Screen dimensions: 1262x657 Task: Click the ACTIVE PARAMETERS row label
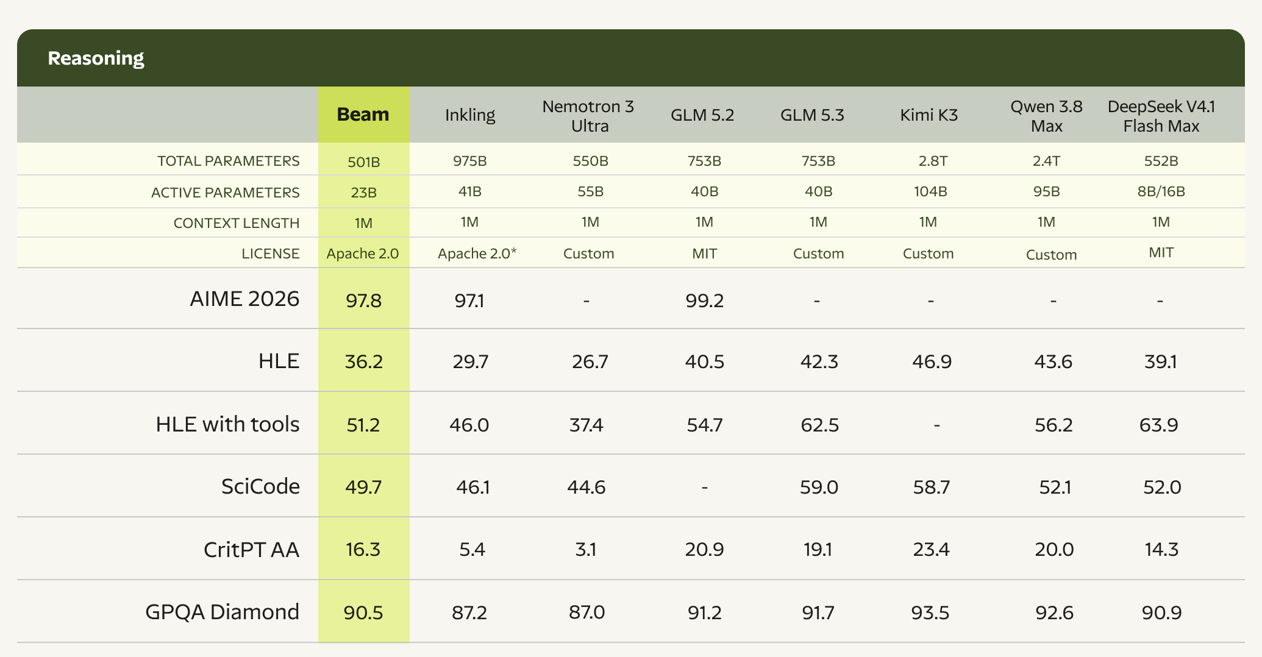226,193
